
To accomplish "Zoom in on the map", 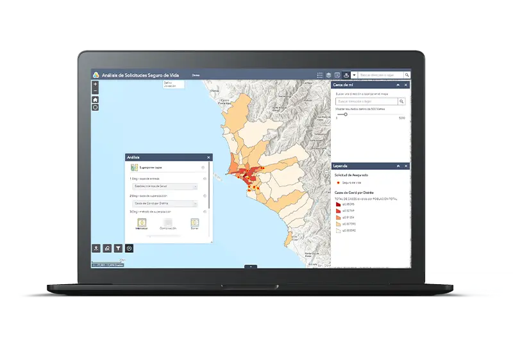I will click(95, 84).
